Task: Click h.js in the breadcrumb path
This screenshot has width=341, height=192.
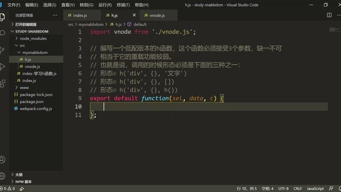Action: (x=118, y=25)
